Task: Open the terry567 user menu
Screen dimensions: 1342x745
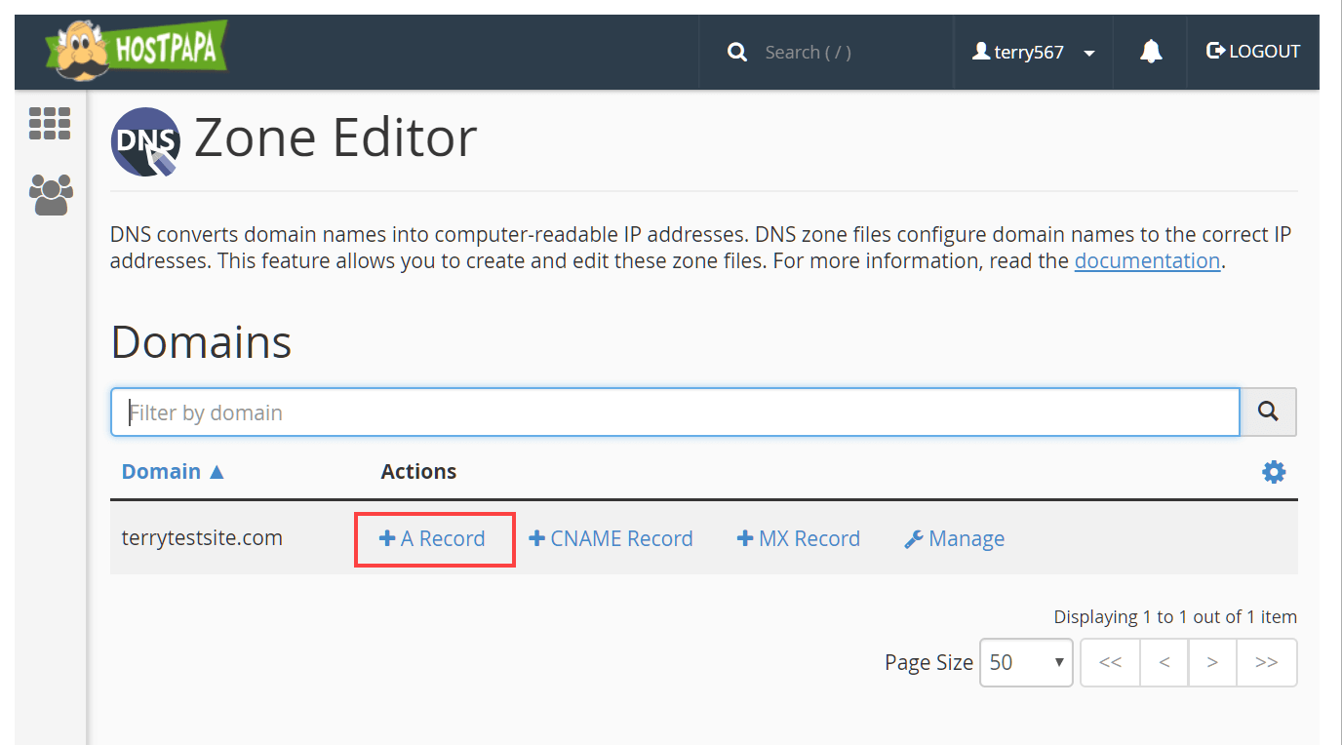Action: tap(1034, 52)
